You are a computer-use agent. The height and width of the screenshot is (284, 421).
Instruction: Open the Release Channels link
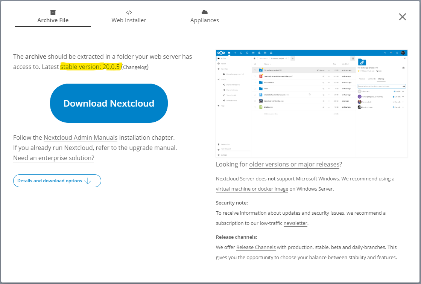click(x=256, y=247)
